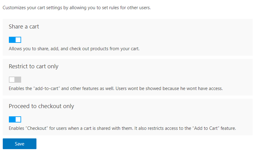The width and height of the screenshot is (260, 158).
Task: Click the 'Enables Checkout for users' description
Action: 122,128
